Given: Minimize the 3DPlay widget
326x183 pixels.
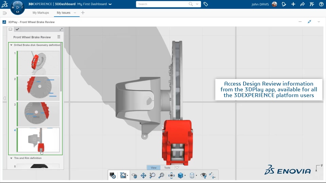Looking at the screenshot, I should pos(300,22).
